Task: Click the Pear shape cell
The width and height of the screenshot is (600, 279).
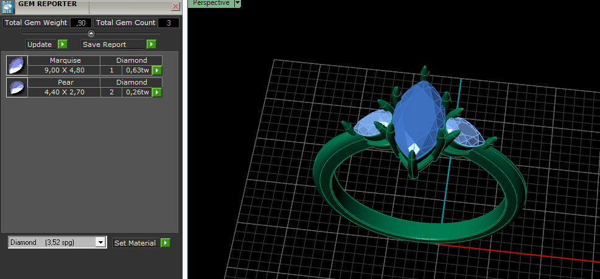Action: tap(65, 82)
